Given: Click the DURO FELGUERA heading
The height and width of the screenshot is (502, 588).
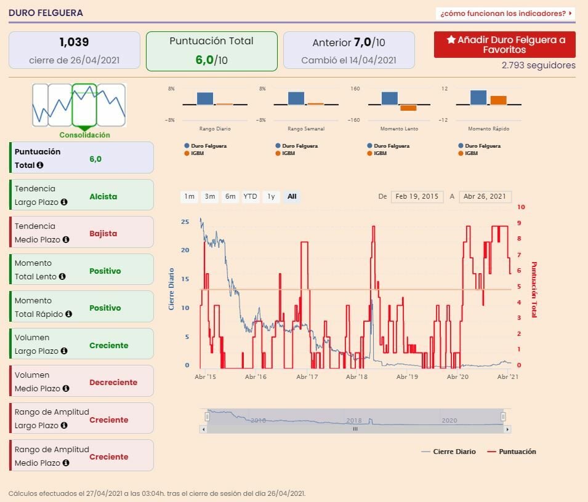Looking at the screenshot, I should point(46,13).
